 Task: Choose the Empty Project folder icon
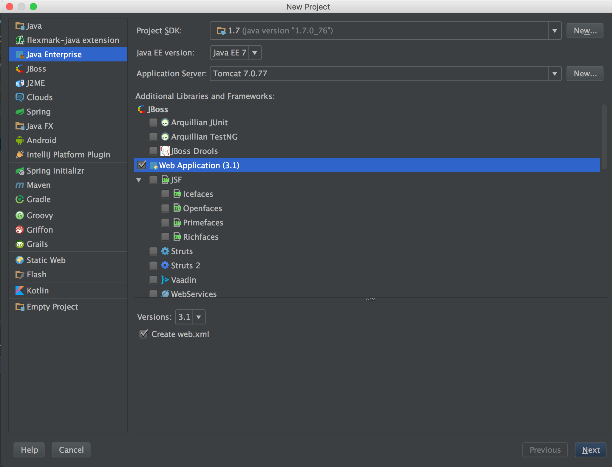pyautogui.click(x=20, y=307)
